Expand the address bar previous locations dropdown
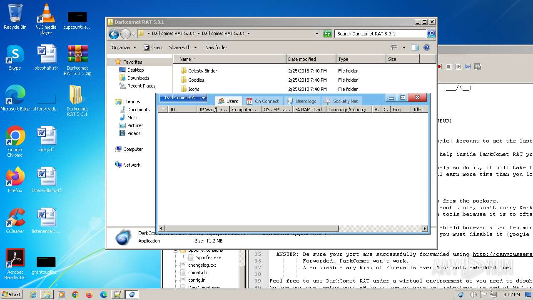The height and width of the screenshot is (300, 533). click(317, 34)
